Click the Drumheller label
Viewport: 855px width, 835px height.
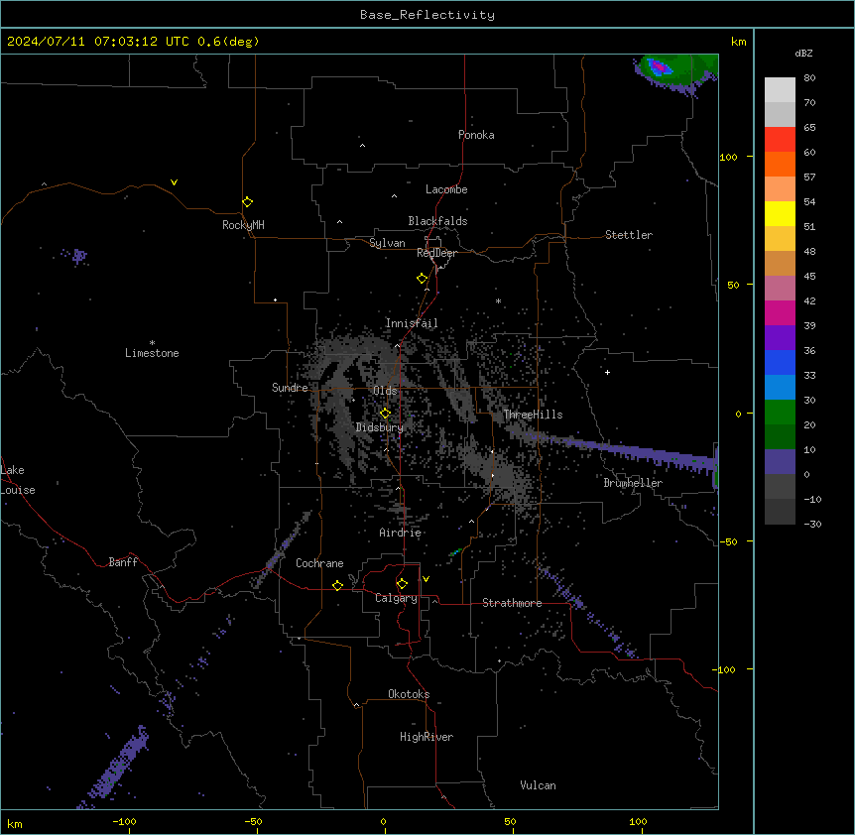(633, 483)
